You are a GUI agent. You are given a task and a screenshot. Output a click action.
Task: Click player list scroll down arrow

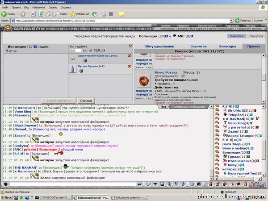click(264, 175)
